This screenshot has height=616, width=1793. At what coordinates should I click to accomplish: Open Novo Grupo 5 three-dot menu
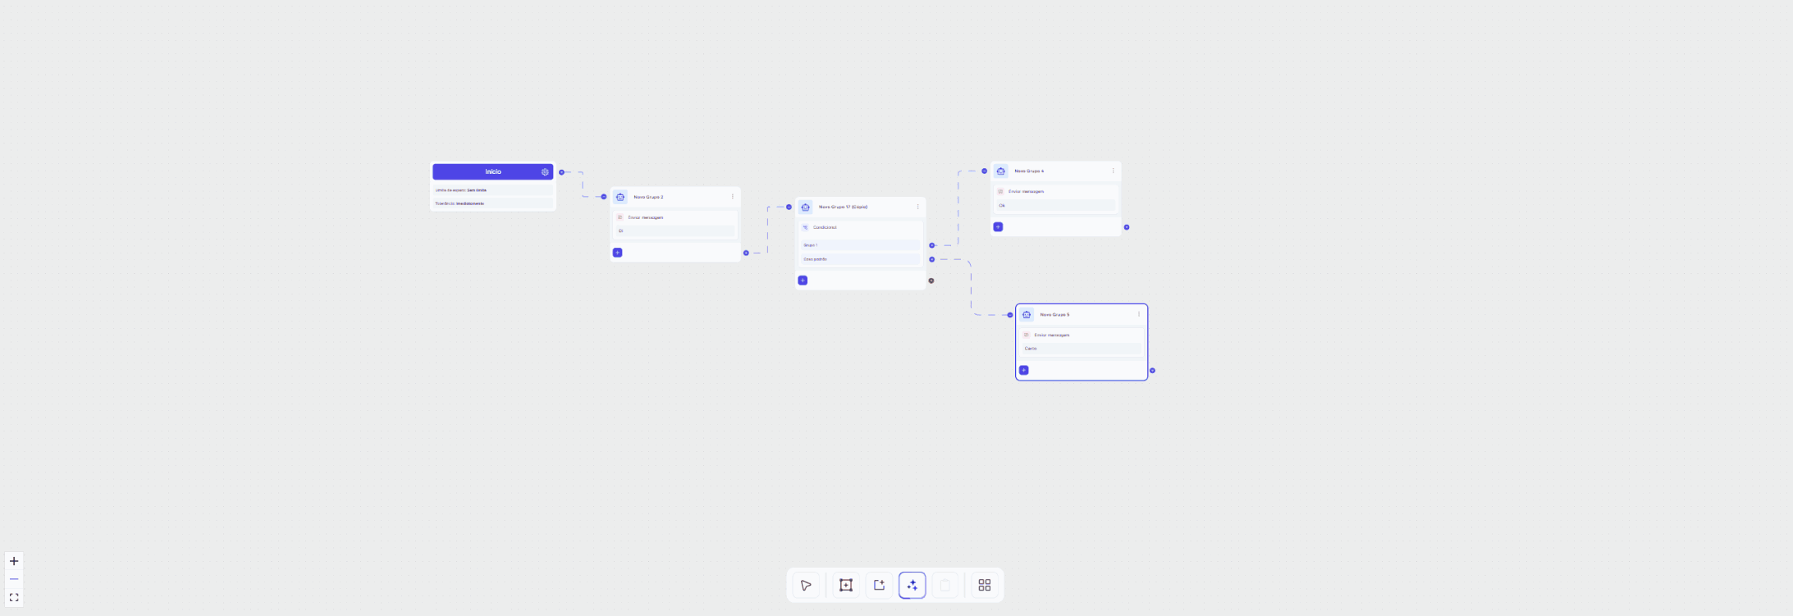pos(1138,314)
